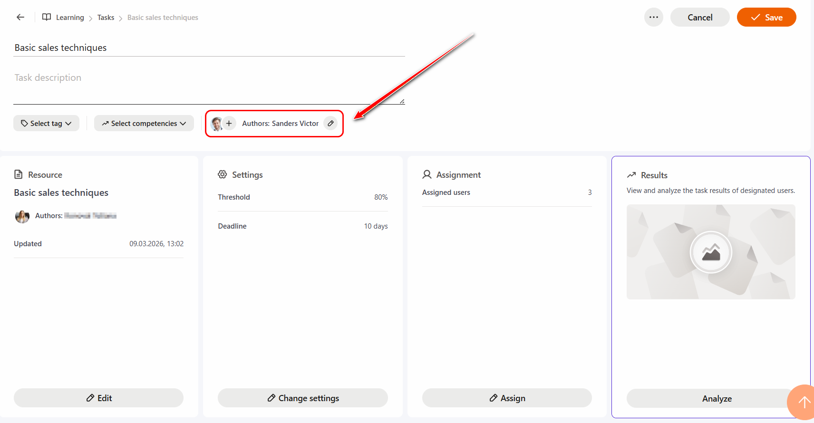Viewport: 814px width, 423px height.
Task: Navigate to Tasks breadcrumb link
Action: (x=106, y=18)
